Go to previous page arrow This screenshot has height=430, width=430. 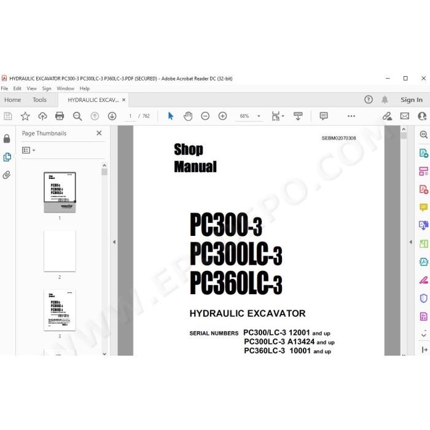pos(95,116)
